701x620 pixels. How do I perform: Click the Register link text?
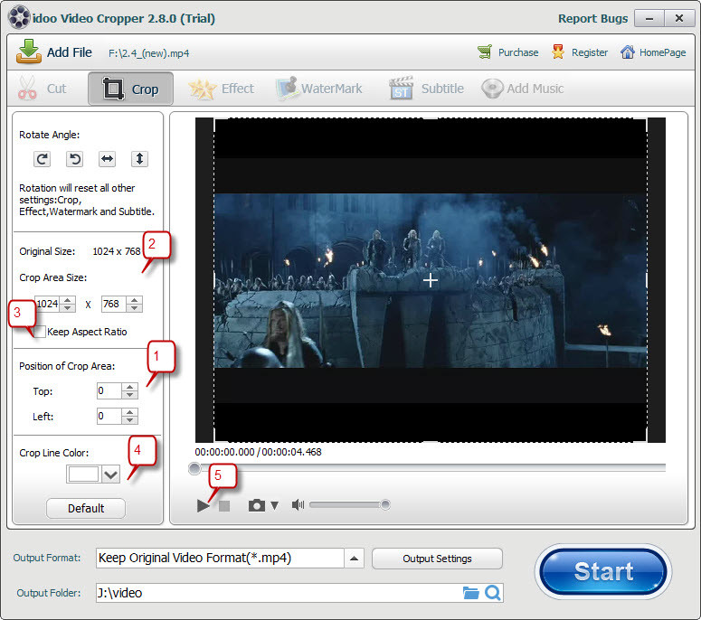(589, 52)
